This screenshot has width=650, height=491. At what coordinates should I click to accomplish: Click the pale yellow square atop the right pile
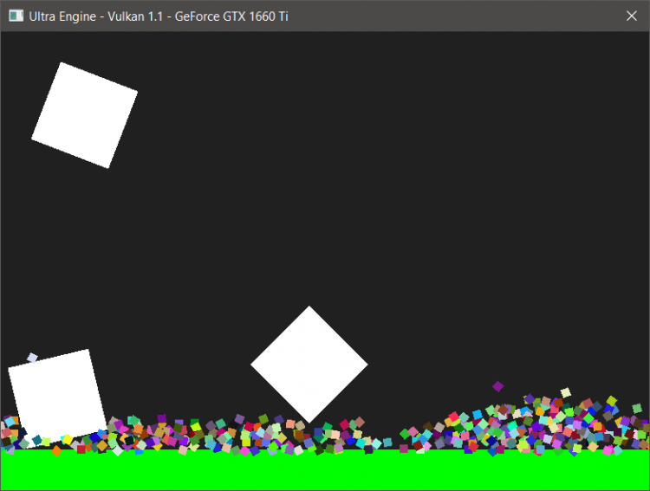coord(566,393)
